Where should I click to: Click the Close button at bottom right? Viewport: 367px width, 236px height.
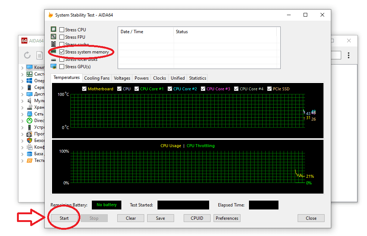tap(311, 218)
